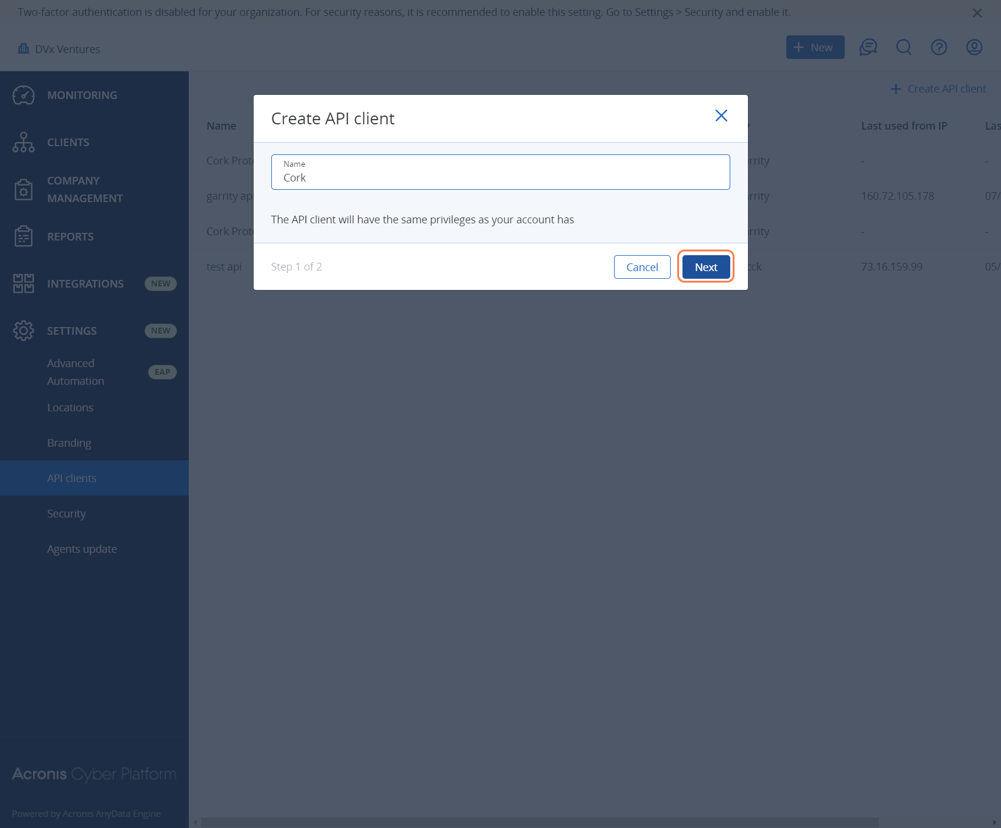Click the Integrations puzzle icon

(24, 283)
